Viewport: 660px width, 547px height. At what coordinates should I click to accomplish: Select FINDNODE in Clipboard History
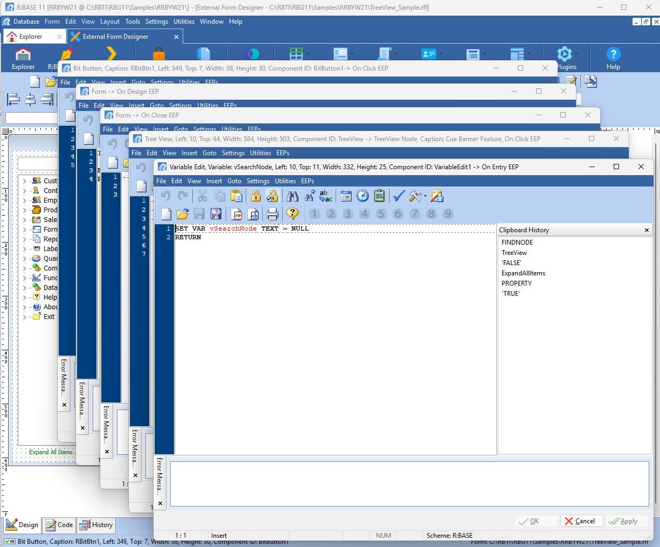(x=517, y=243)
